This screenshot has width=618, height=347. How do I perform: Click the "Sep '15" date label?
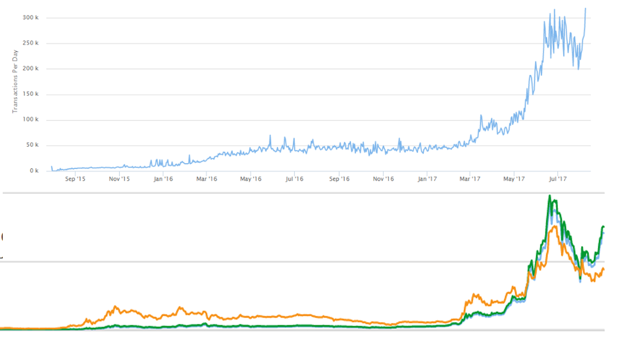[x=75, y=179]
